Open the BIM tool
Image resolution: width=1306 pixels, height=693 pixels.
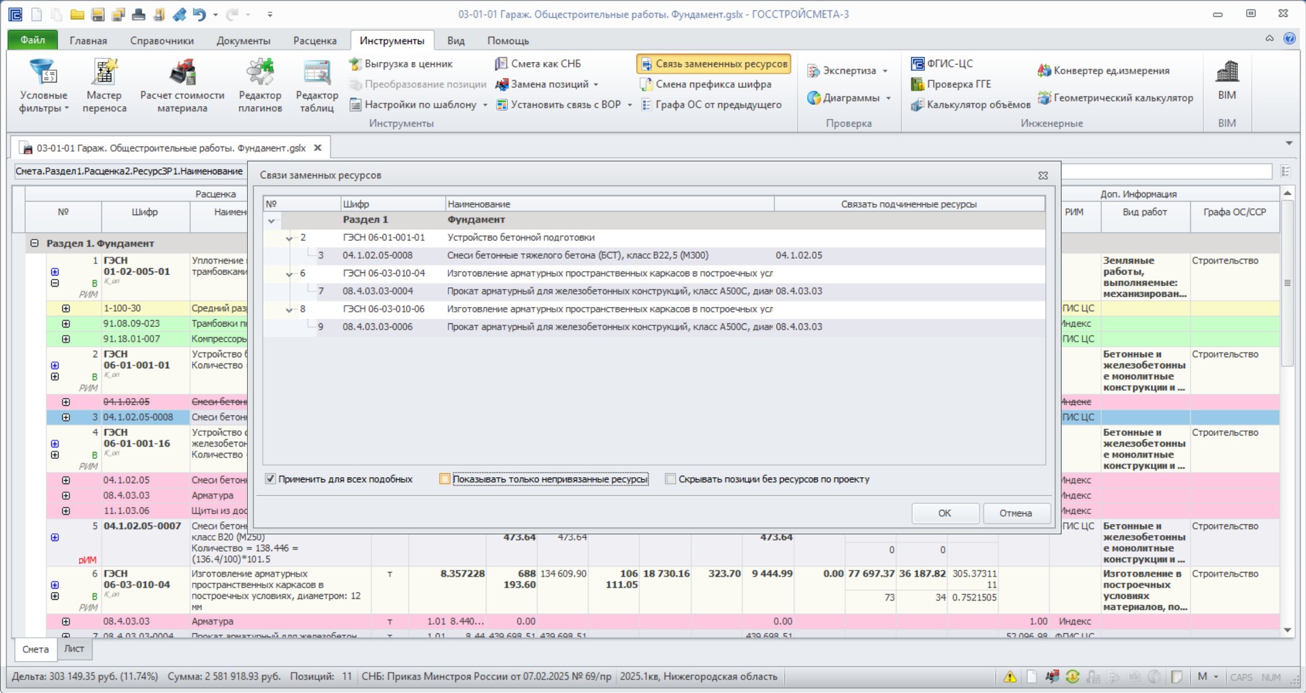tap(1227, 80)
